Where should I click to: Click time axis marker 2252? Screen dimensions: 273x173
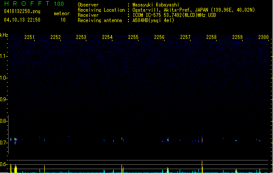(56, 37)
